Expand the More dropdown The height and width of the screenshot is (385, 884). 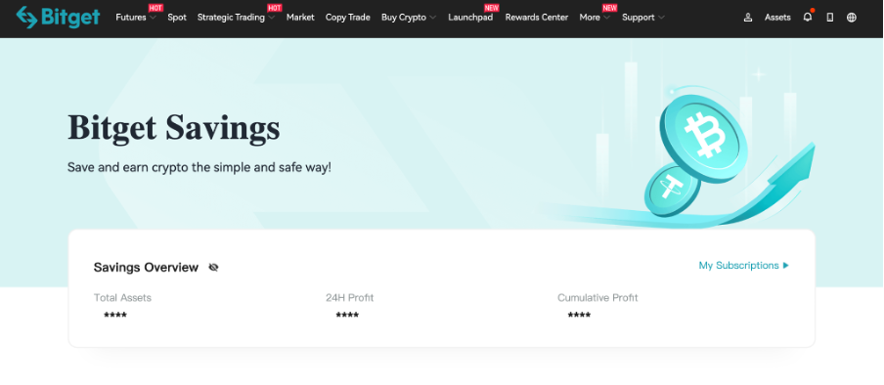595,18
